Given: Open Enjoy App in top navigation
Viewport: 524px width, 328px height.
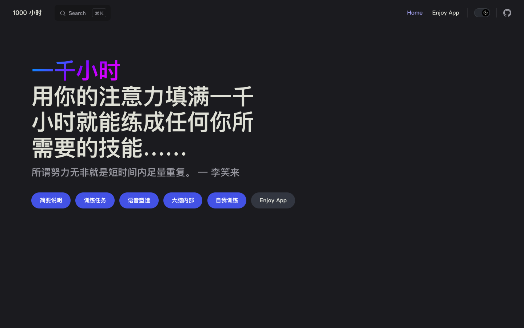Looking at the screenshot, I should [445, 13].
